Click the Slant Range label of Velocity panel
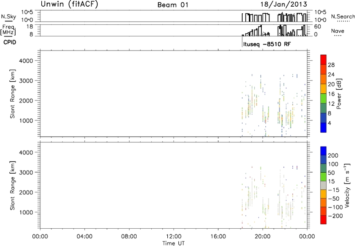 12,186
